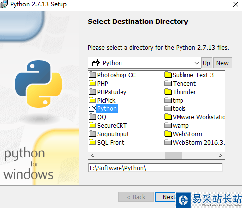Select the "SQL-Front" folder name
The width and height of the screenshot is (242, 208).
coord(111,143)
